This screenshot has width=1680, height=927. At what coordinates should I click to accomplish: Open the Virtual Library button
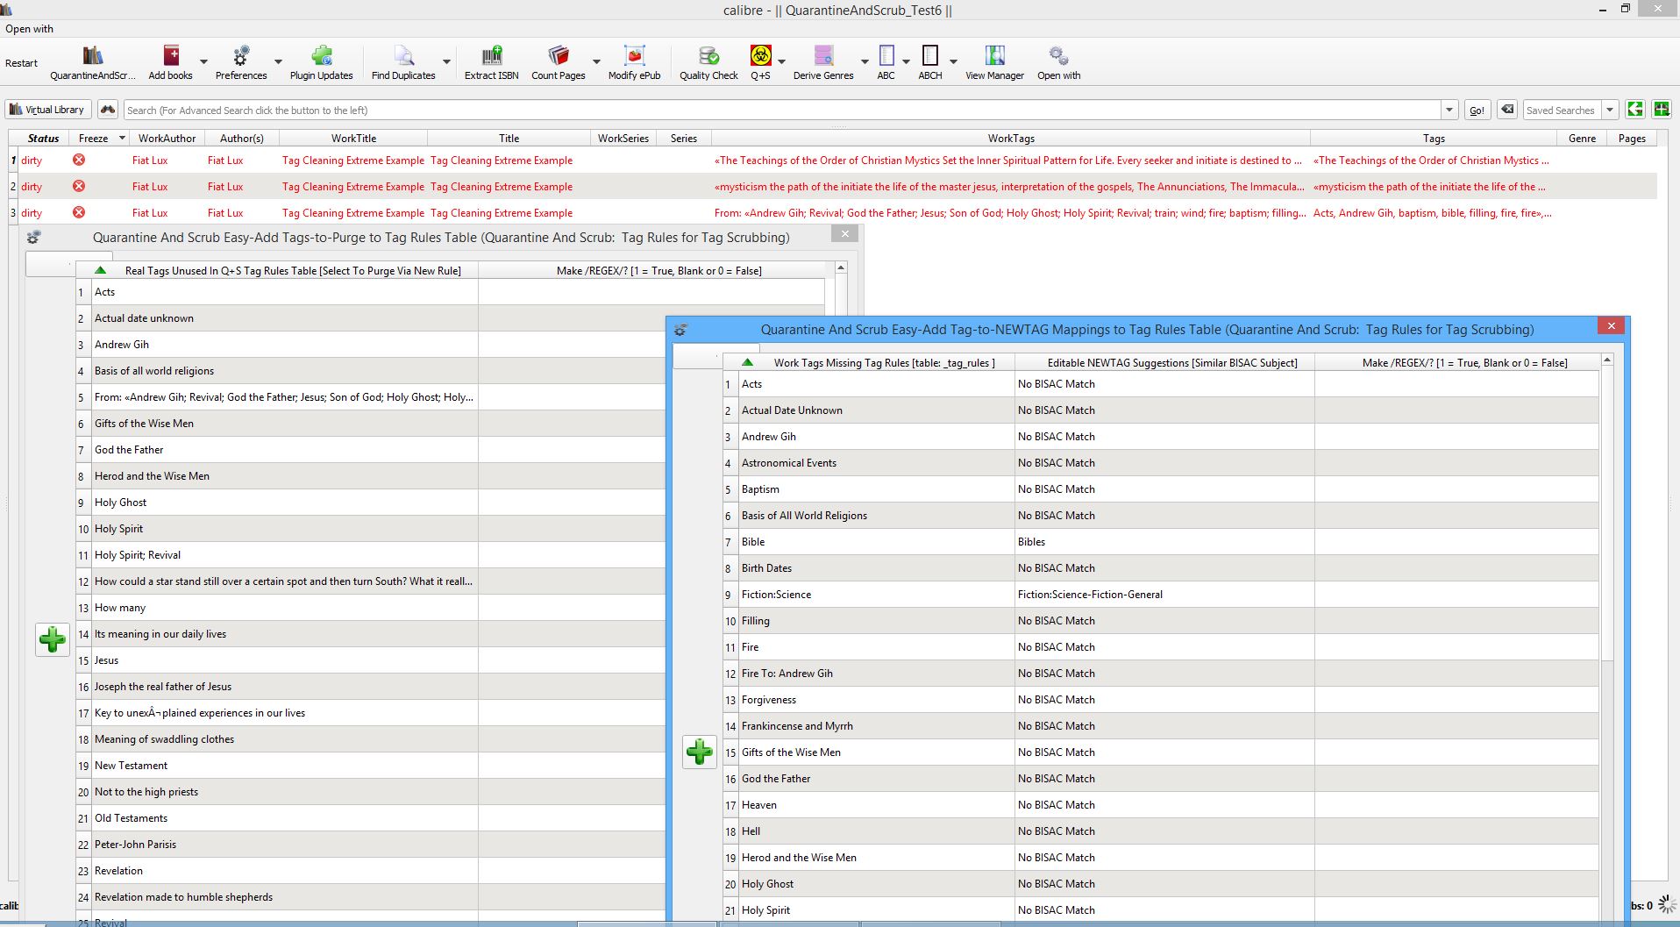(47, 110)
